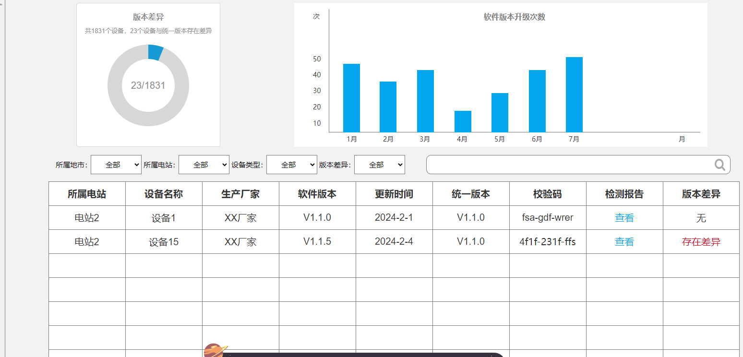The height and width of the screenshot is (357, 743).
Task: Click the 7月 bar in chart
Action: click(574, 95)
